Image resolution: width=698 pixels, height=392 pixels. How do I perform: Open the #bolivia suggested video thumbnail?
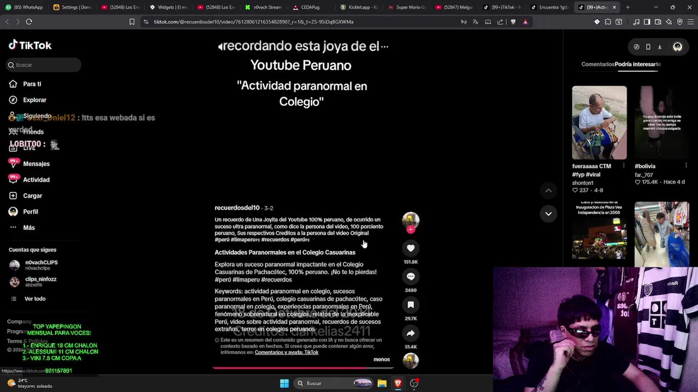(661, 122)
